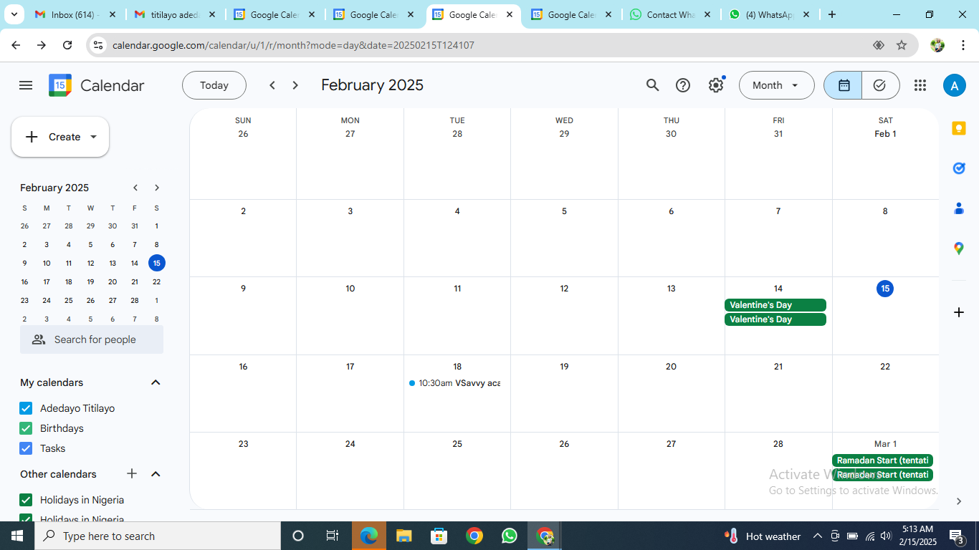This screenshot has width=979, height=550.
Task: Toggle Birthdays calendar checkbox
Action: pyautogui.click(x=26, y=428)
